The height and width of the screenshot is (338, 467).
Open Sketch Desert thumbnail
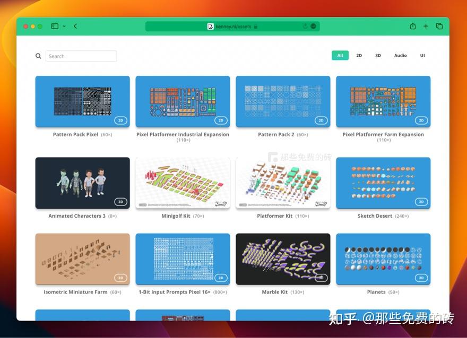tap(383, 183)
